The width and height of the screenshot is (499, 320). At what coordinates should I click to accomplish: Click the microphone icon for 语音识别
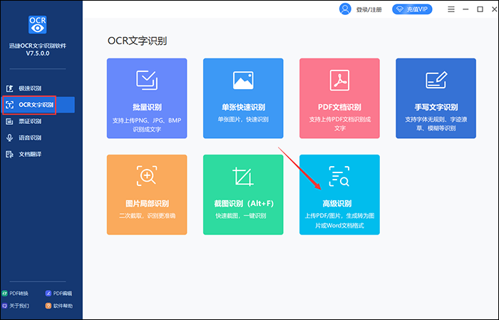[x=9, y=138]
